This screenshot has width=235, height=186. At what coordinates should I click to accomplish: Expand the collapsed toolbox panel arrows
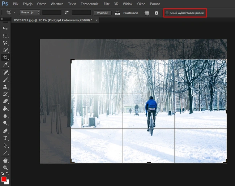tap(2, 19)
